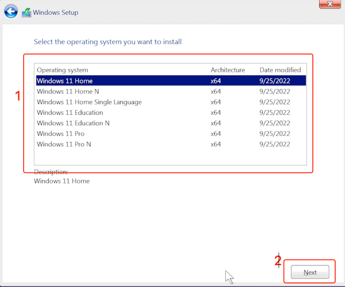Click x64 in Windows 11 Home N row

point(216,91)
